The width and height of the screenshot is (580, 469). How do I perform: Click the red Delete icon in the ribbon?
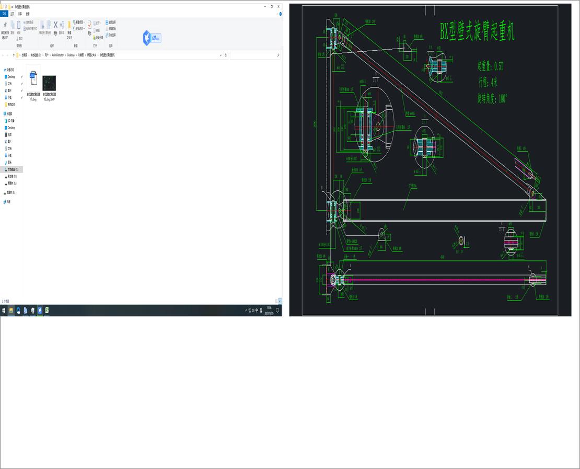tap(55, 25)
